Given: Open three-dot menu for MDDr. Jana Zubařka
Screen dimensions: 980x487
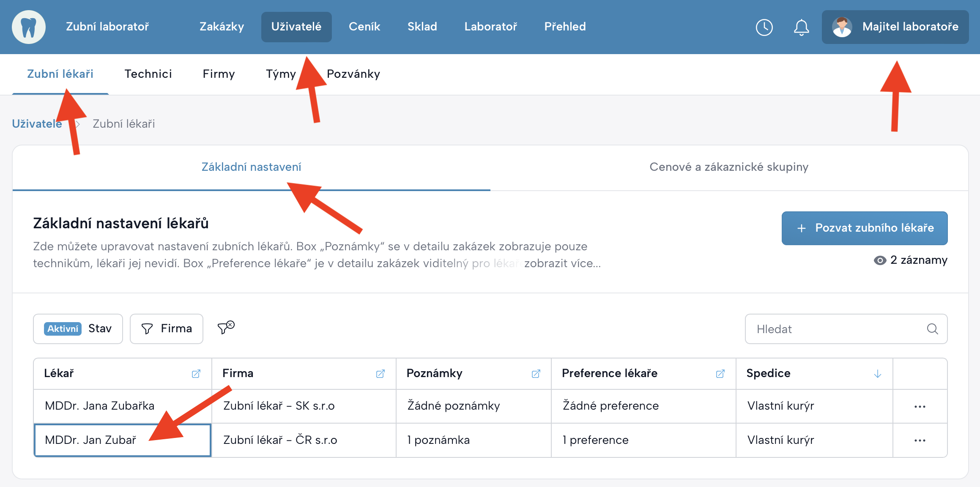Looking at the screenshot, I should click(x=920, y=407).
